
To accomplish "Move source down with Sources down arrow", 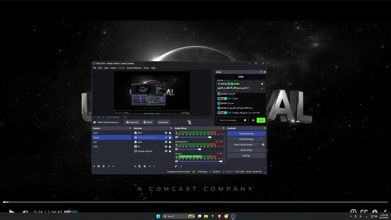I will coord(154,166).
